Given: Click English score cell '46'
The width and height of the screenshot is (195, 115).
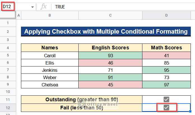Looking at the screenshot, I should pyautogui.click(x=110, y=63).
